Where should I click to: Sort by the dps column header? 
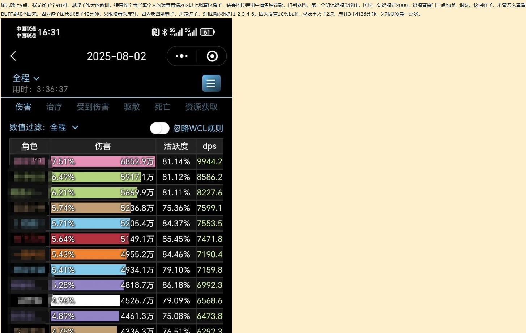coord(209,146)
